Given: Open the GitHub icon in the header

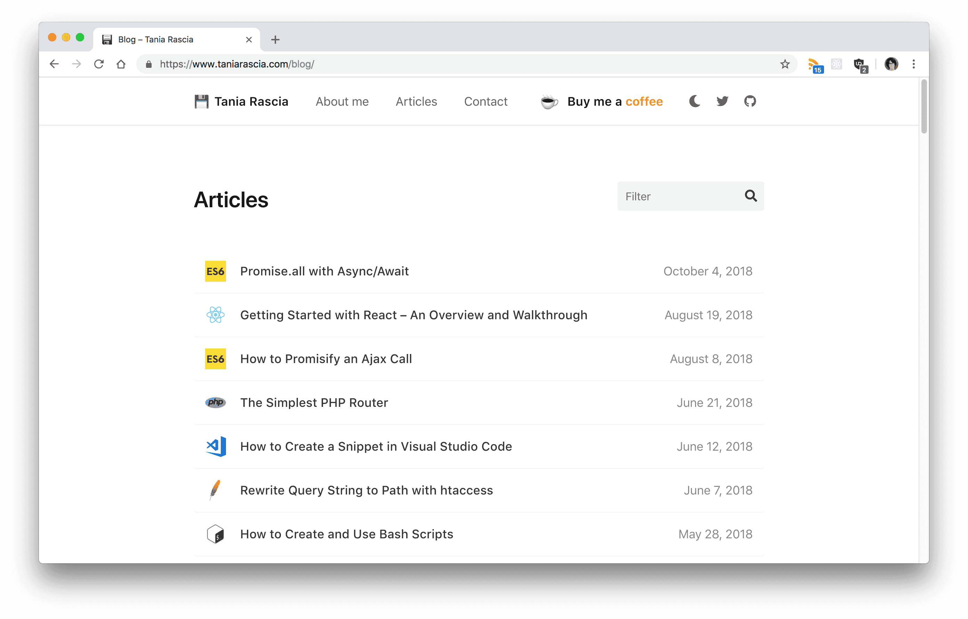Looking at the screenshot, I should click(750, 101).
